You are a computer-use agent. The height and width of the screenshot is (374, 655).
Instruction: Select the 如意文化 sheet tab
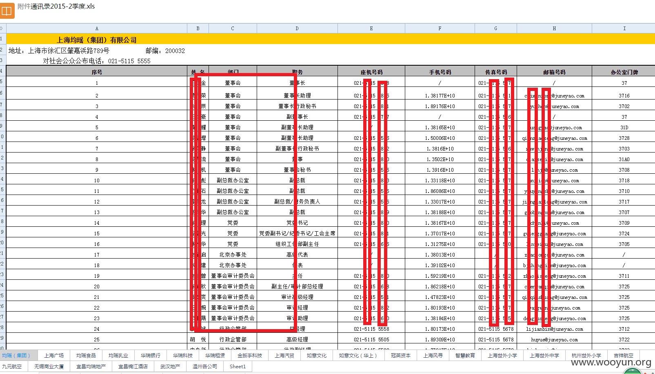tap(317, 355)
